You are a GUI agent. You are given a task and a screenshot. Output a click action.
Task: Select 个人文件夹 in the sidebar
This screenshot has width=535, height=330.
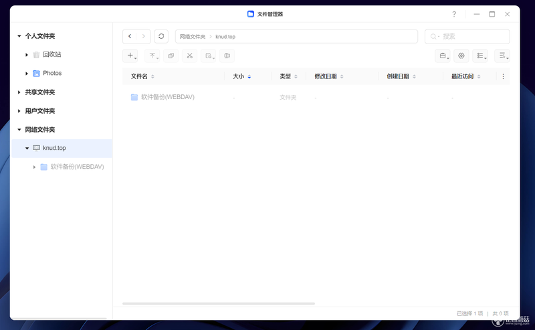point(40,36)
